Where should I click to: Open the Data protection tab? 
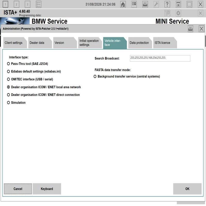[140, 43]
